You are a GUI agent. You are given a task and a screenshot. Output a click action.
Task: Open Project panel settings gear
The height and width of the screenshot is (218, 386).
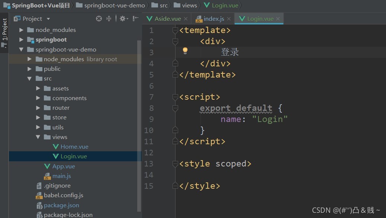pyautogui.click(x=124, y=19)
